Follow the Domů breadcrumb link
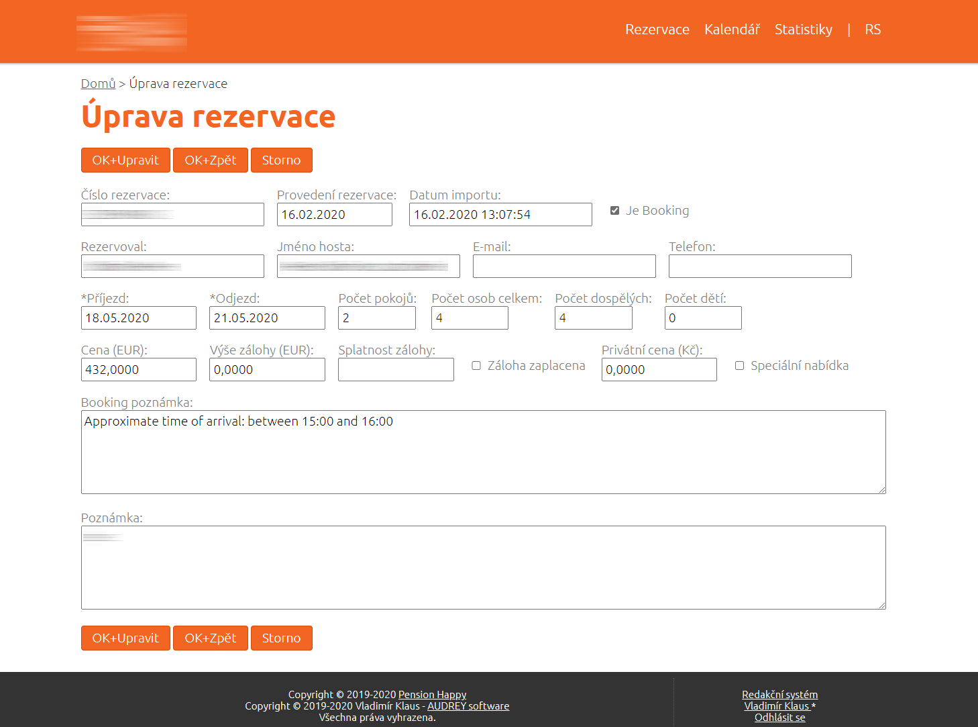Screen dimensions: 978x727 coord(98,83)
